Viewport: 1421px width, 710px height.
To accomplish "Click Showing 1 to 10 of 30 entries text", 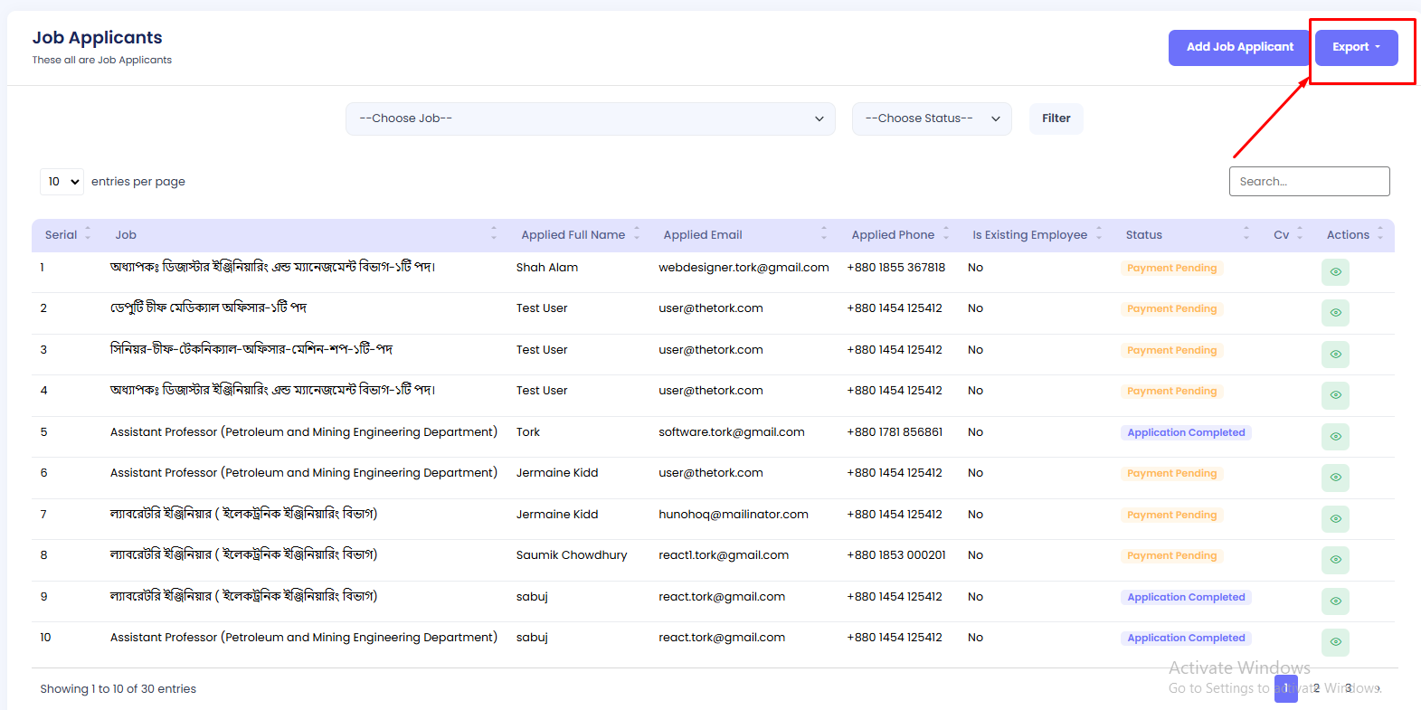I will click(118, 689).
